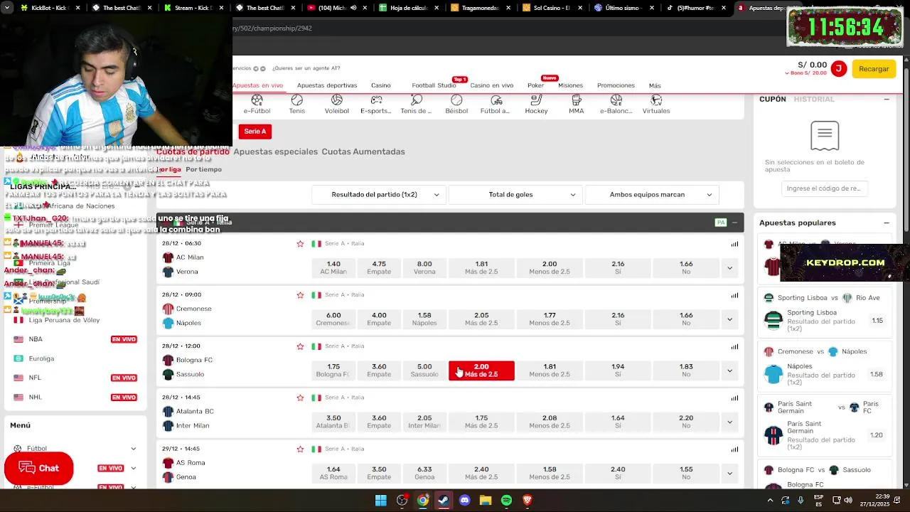Open Windows File Explorer from taskbar

(x=486, y=501)
